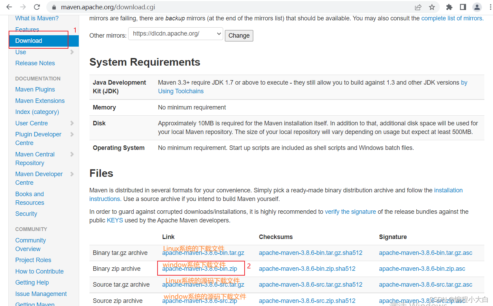Click the Signature column header
This screenshot has height=306, width=493.
click(x=393, y=237)
